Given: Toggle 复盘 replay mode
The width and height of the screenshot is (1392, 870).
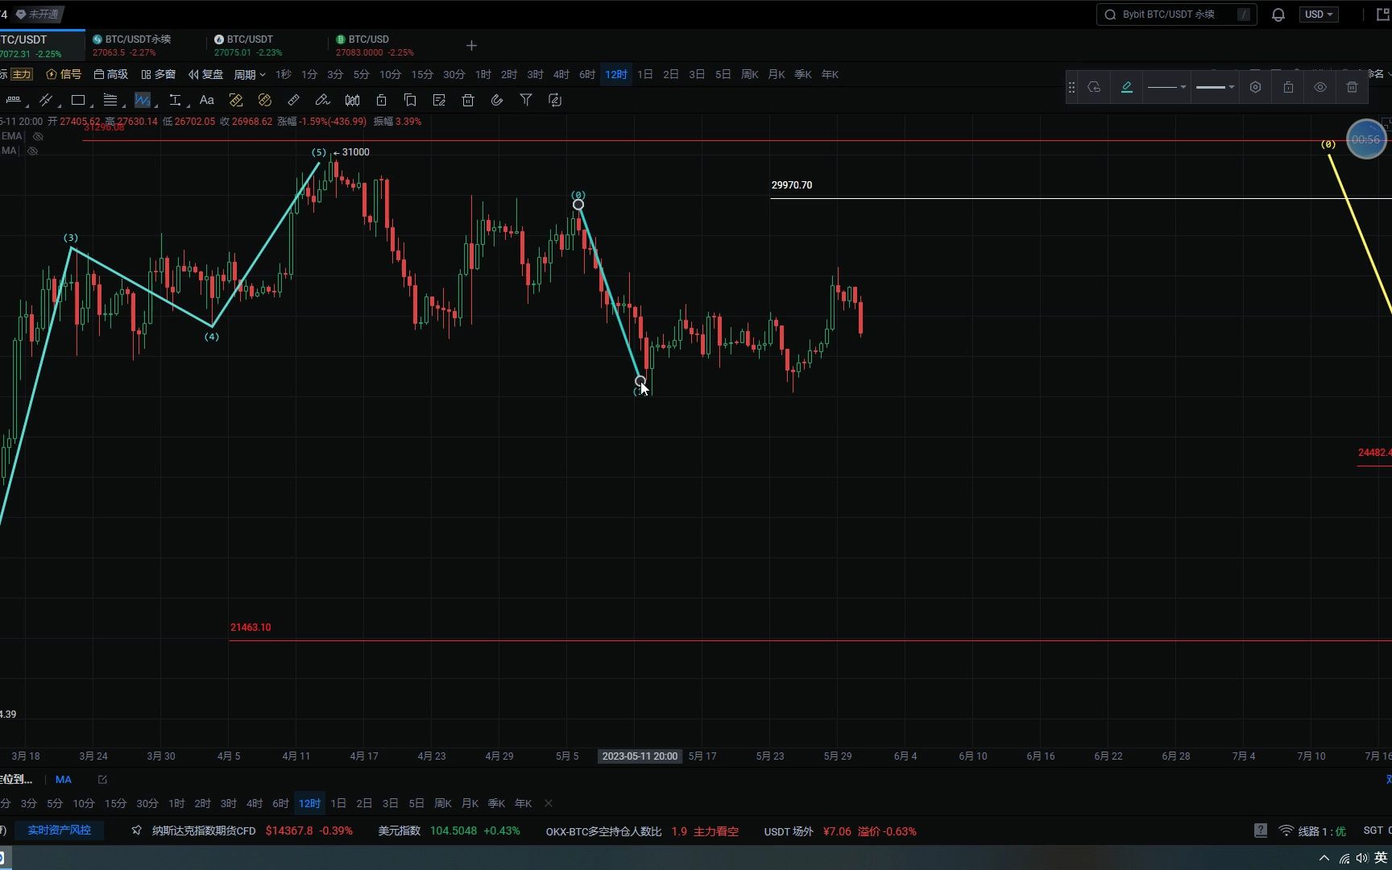Looking at the screenshot, I should coord(206,74).
